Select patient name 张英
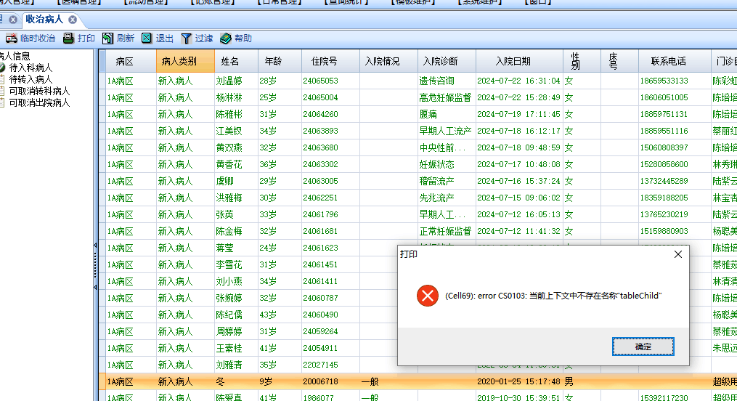The width and height of the screenshot is (737, 401). point(224,214)
